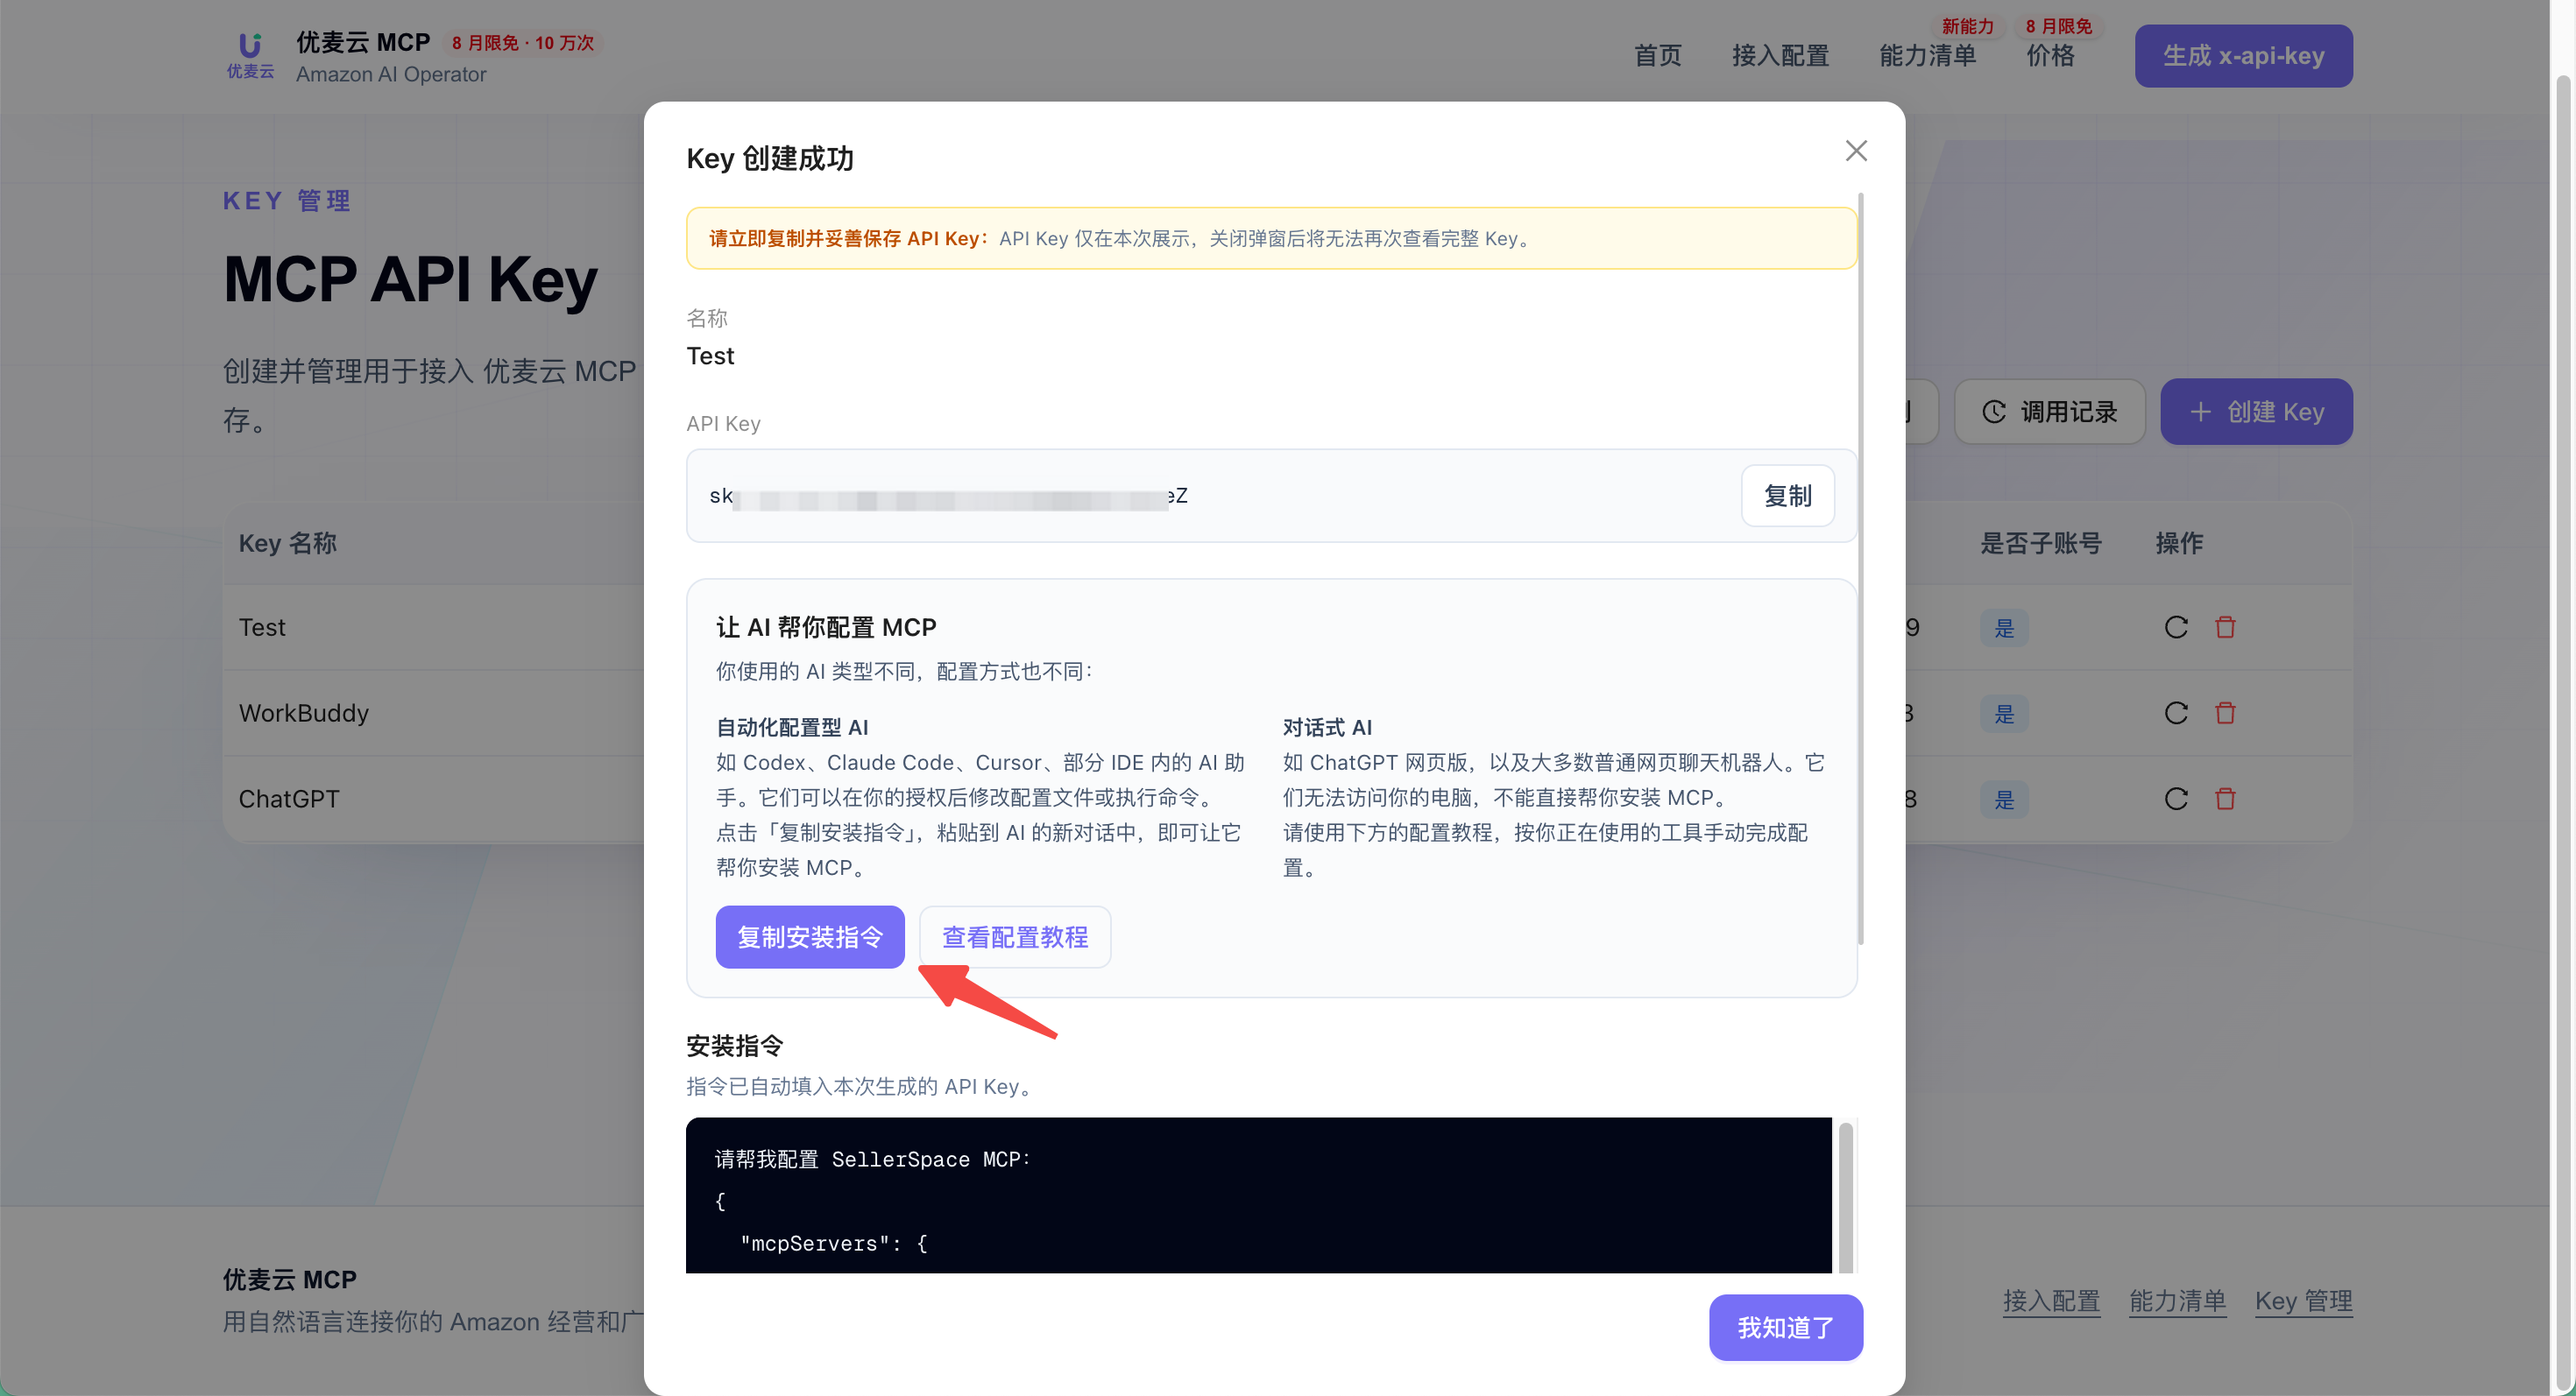The height and width of the screenshot is (1396, 2576).
Task: Click the 是 badge in Test row
Action: [2004, 629]
